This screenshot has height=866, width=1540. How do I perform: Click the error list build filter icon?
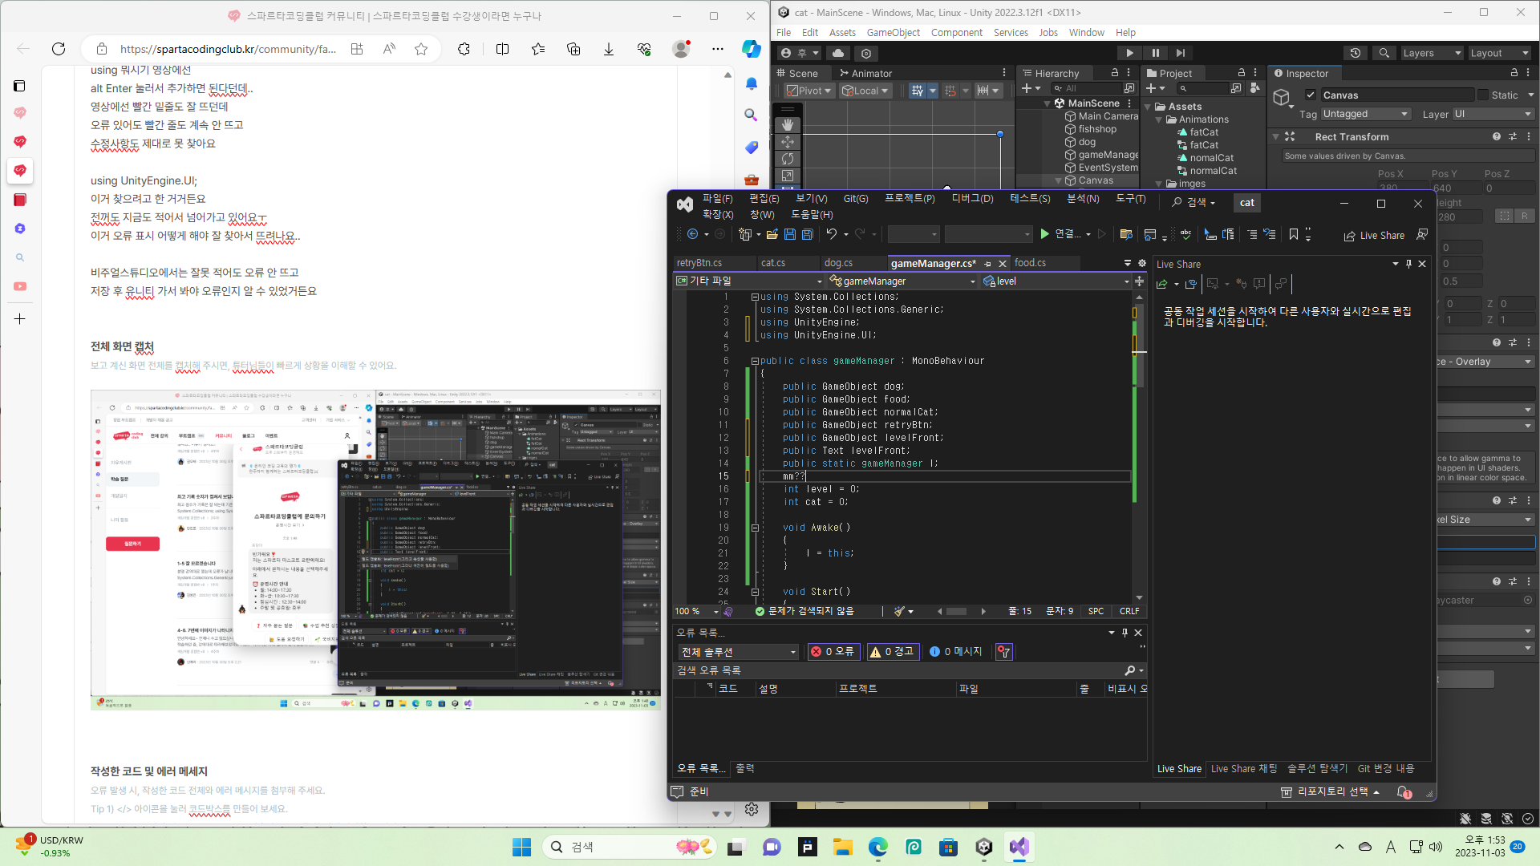pyautogui.click(x=1003, y=652)
